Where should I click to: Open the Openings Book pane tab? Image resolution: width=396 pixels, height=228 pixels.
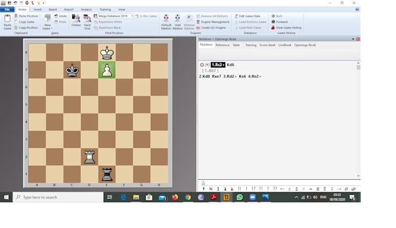[305, 45]
